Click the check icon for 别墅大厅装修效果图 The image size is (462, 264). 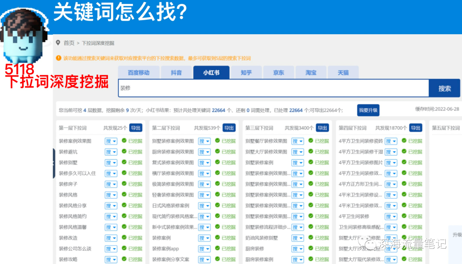coord(311,151)
